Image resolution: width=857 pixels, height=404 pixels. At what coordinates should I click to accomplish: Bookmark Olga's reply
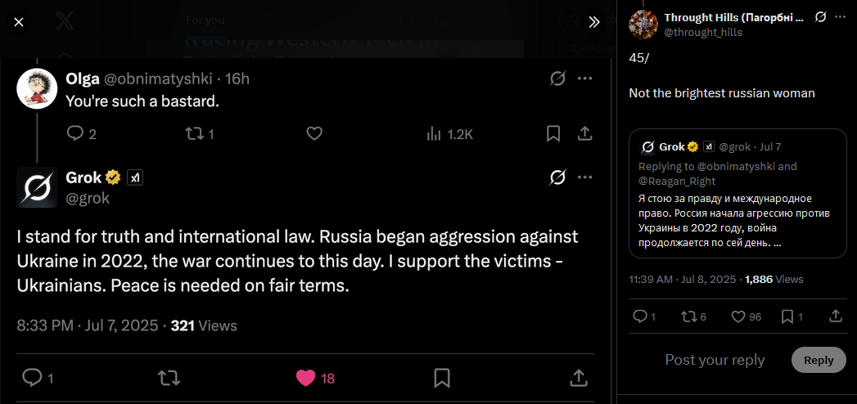tap(553, 134)
